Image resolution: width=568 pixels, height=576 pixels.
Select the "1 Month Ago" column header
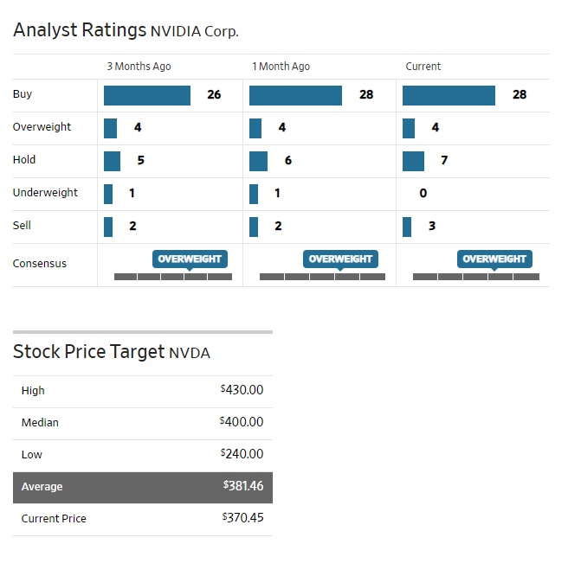tap(281, 67)
